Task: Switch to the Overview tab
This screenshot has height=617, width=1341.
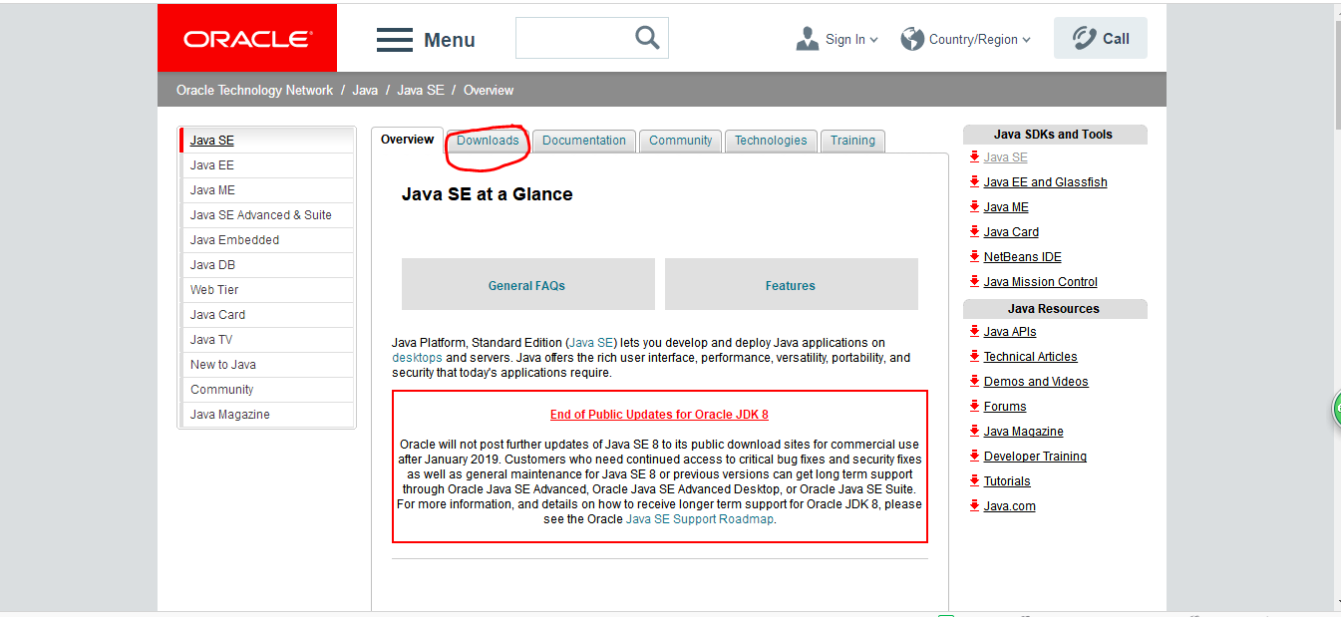Action: 407,140
